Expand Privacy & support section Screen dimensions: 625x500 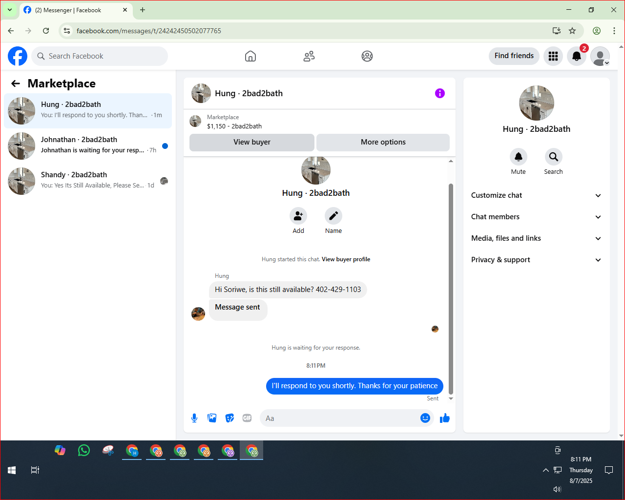tap(536, 260)
